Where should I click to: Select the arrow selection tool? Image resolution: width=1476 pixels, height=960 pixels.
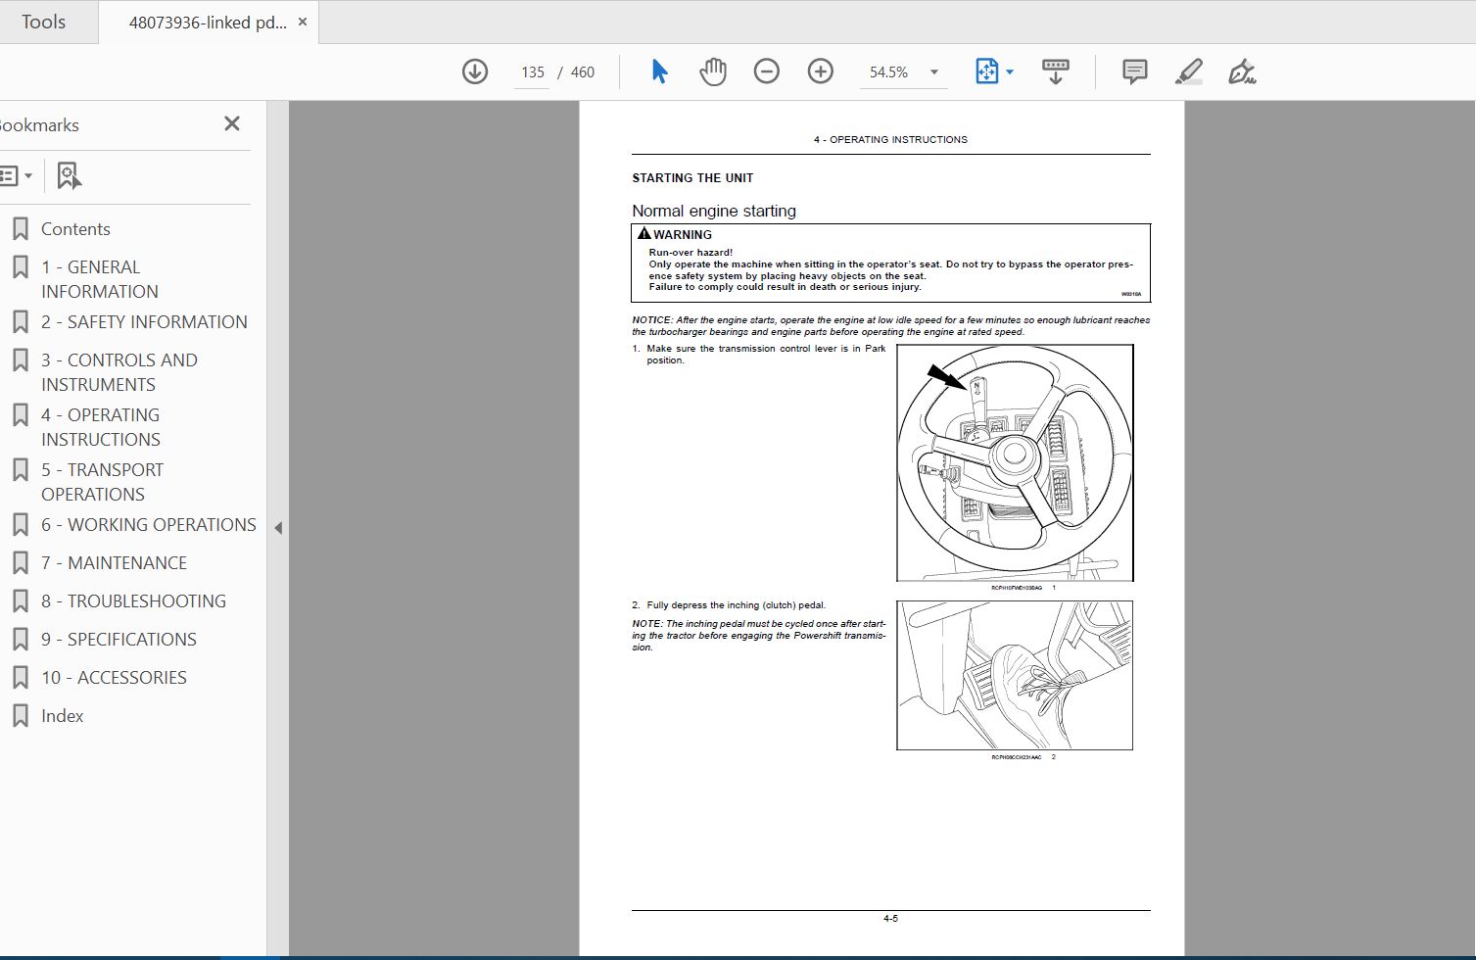[659, 72]
